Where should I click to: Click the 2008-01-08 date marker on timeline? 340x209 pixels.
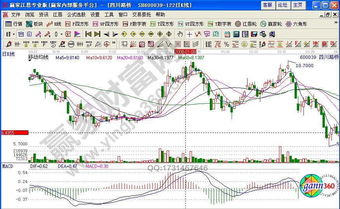click(185, 51)
